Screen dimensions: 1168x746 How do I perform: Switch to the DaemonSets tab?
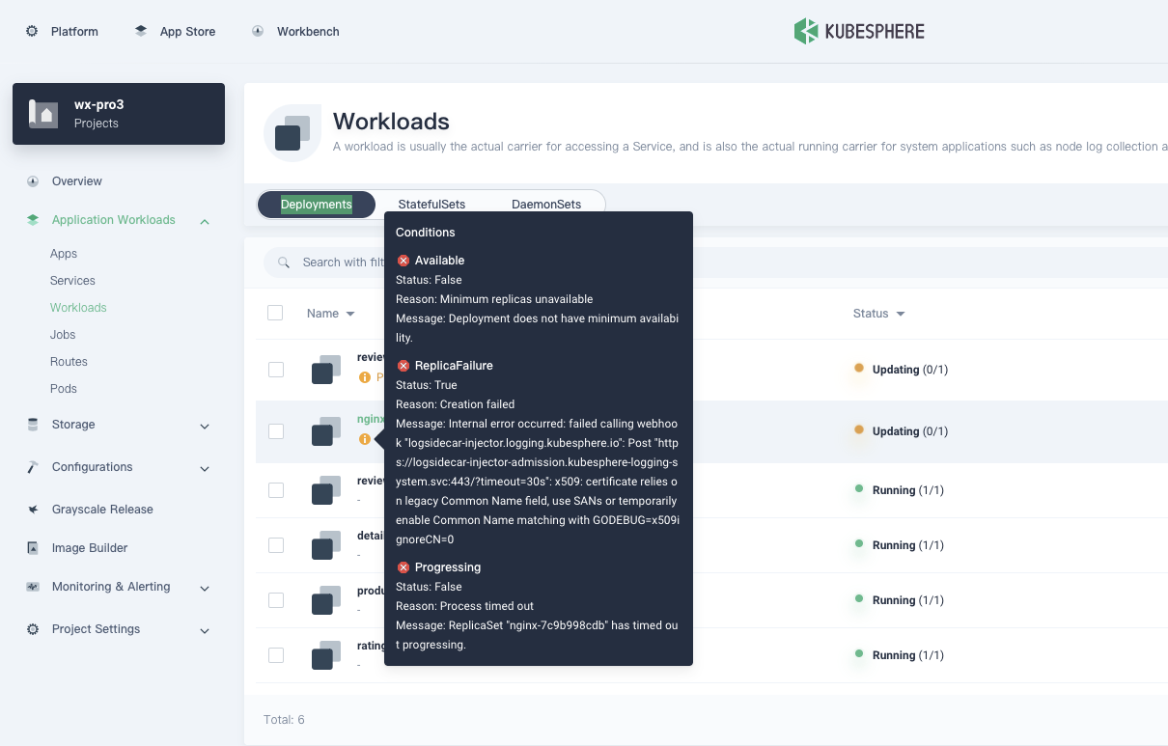(546, 204)
